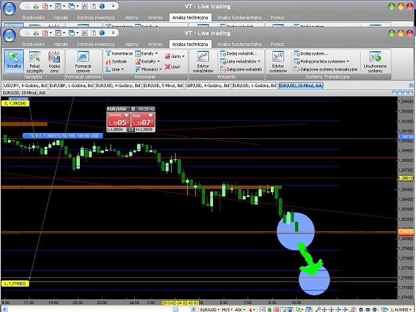Click the red Sprzedaj sell quote button
This screenshot has width=416, height=312.
[x=118, y=120]
